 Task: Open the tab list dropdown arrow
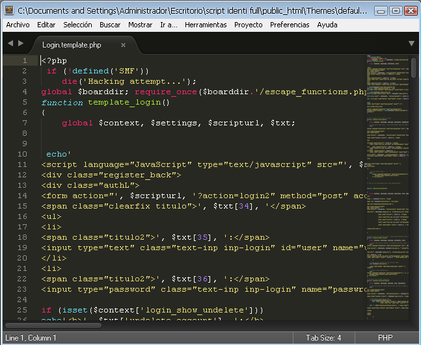pos(411,44)
